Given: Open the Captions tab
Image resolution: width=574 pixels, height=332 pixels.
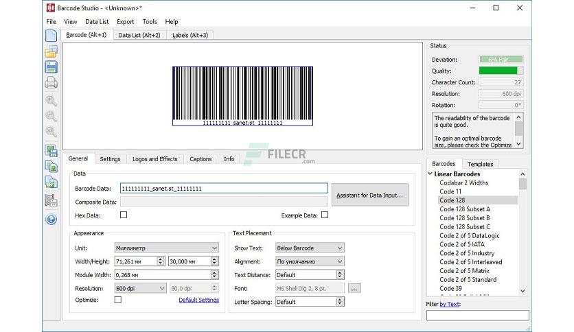Looking at the screenshot, I should 200,159.
